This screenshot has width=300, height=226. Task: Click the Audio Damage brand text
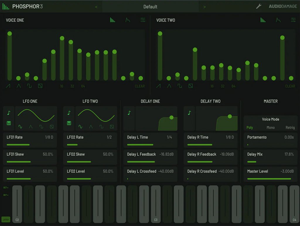[283, 6]
